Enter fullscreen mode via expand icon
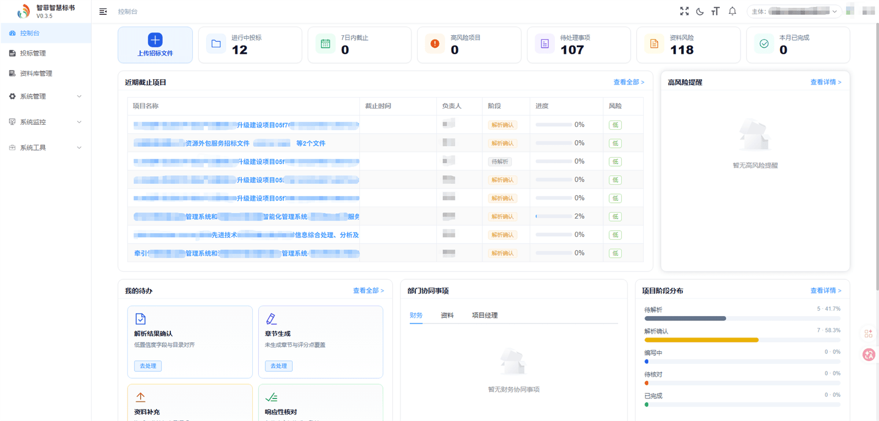This screenshot has width=879, height=421. pos(684,11)
